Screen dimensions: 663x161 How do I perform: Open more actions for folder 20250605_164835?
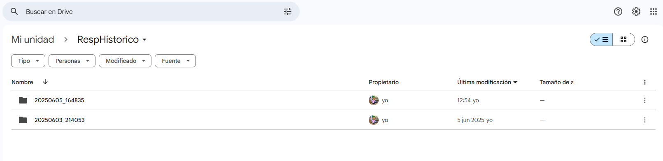645,100
